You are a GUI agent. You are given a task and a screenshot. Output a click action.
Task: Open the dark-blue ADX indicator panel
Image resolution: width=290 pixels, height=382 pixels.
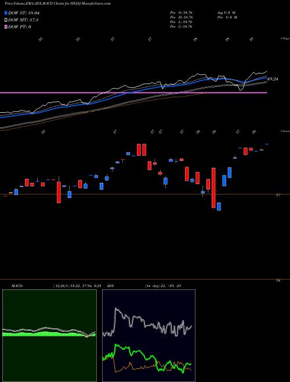[x=148, y=336]
